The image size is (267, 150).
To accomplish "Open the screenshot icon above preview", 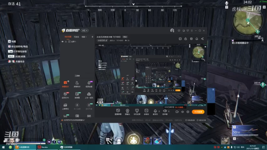I will click(x=180, y=39).
